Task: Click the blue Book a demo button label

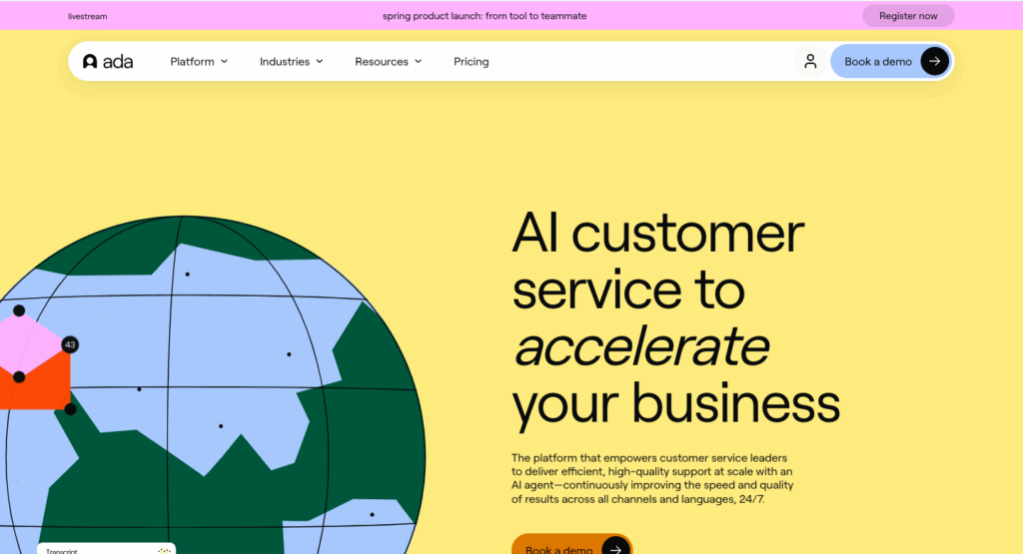Action: point(878,61)
